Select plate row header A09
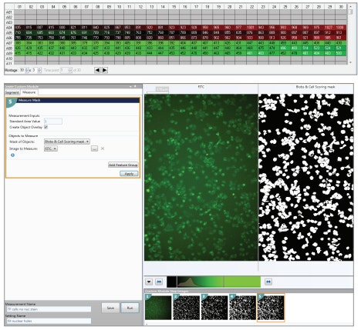 pyautogui.click(x=9, y=53)
